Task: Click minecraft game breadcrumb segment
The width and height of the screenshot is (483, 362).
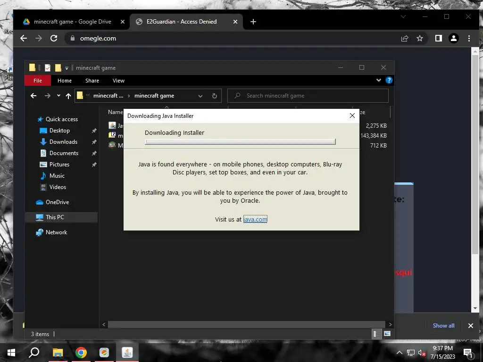Action: 154,96
